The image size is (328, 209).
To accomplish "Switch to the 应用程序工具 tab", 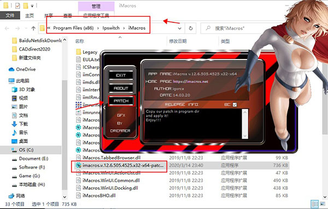I will coord(96,15).
